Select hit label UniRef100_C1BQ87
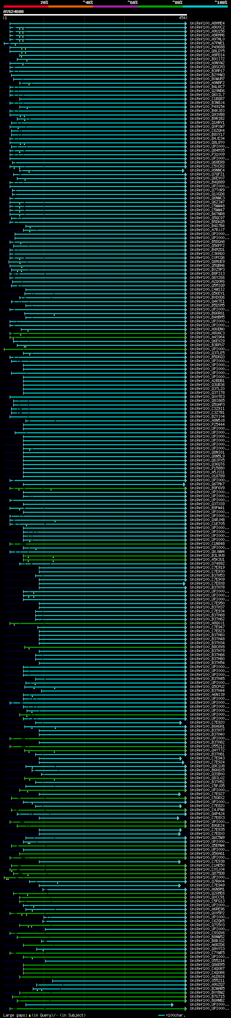The image size is (231, 1018). (207, 99)
